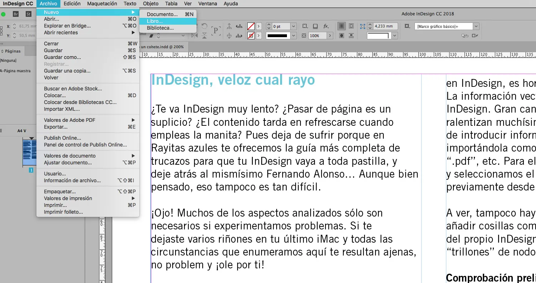Click the fx effects icon
Image resolution: width=536 pixels, height=283 pixels.
pyautogui.click(x=326, y=26)
